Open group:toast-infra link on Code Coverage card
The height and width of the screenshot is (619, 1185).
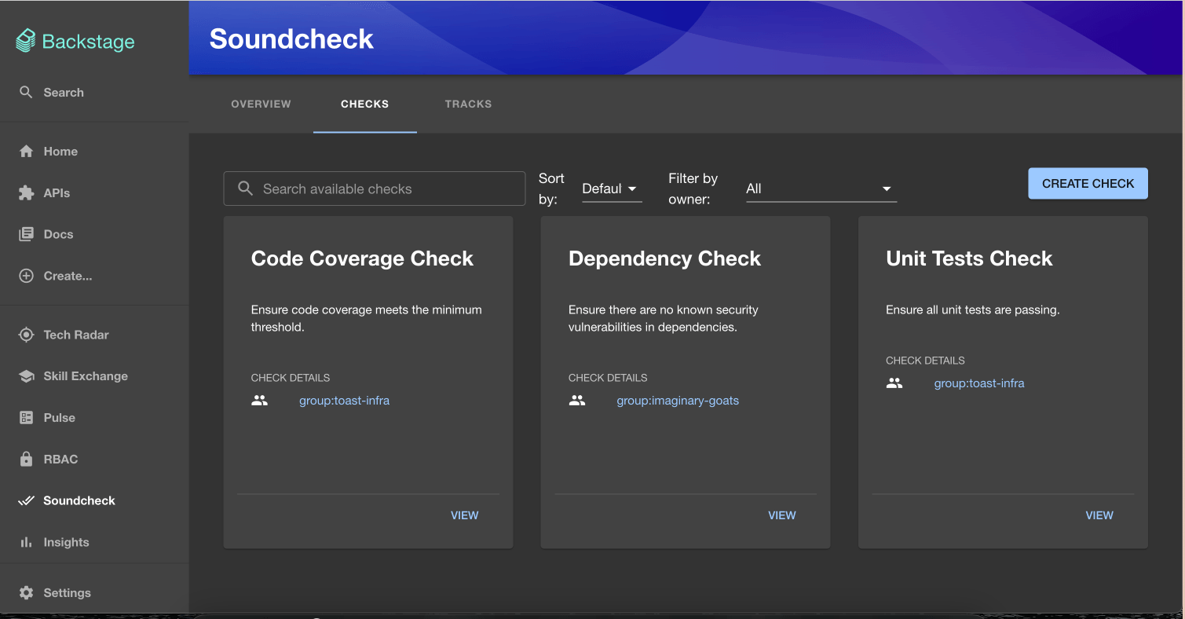(344, 401)
